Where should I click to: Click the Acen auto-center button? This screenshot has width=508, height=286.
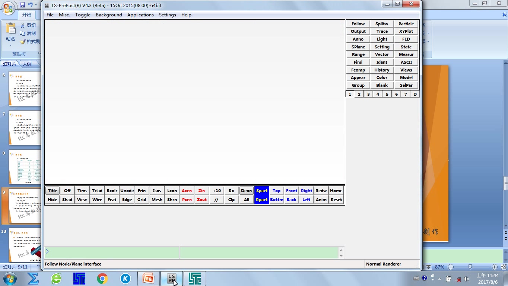[x=187, y=191]
